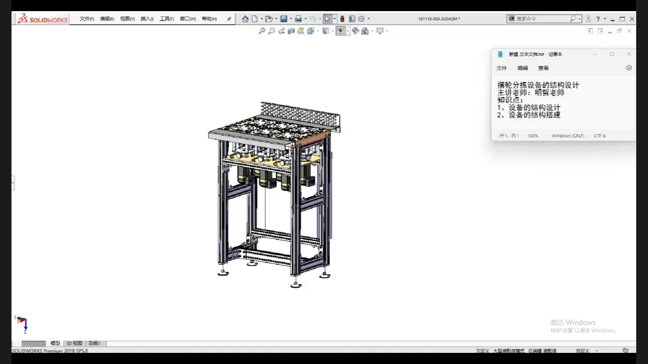The image size is (648, 364).
Task: Open the File Properties list icon
Action: click(352, 19)
